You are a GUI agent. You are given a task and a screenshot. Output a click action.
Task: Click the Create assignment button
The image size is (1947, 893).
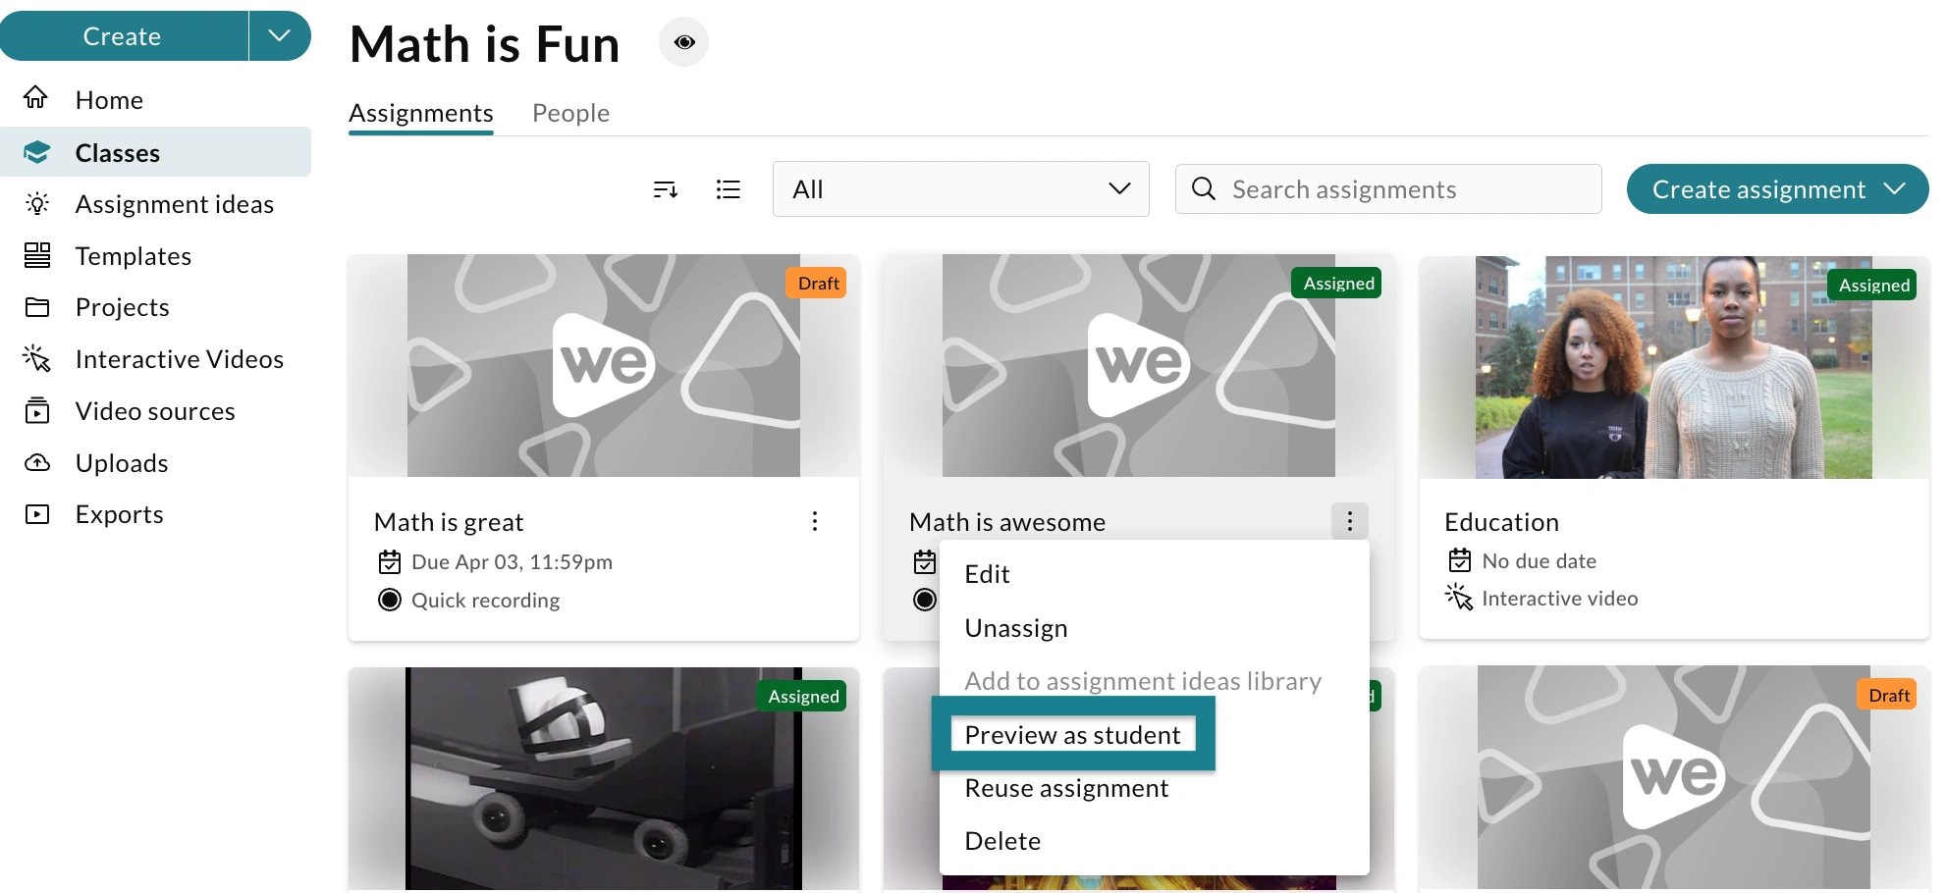point(1777,188)
